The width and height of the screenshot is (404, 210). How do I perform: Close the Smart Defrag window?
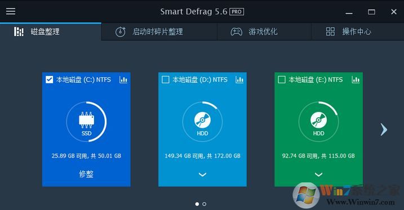[394, 12]
